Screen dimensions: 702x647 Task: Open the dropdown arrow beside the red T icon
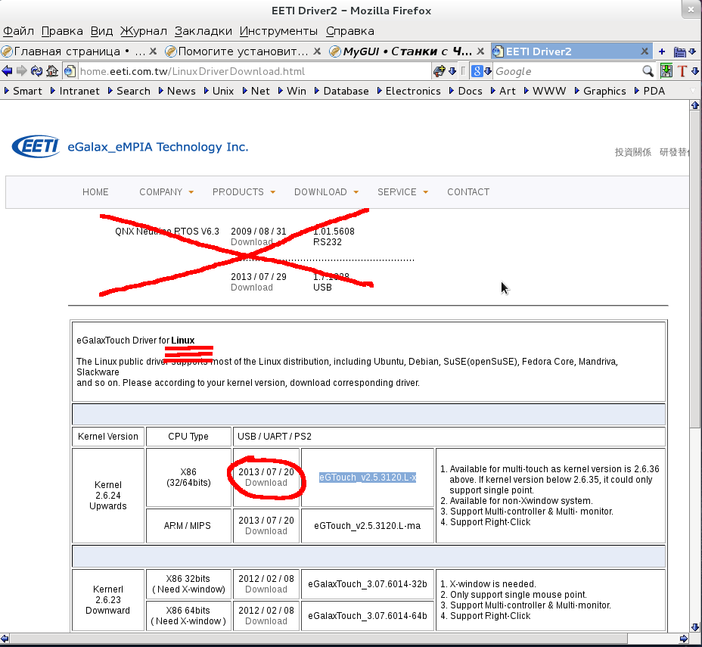click(x=695, y=71)
